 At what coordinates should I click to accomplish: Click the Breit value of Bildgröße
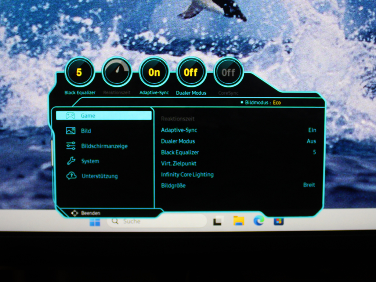point(309,185)
